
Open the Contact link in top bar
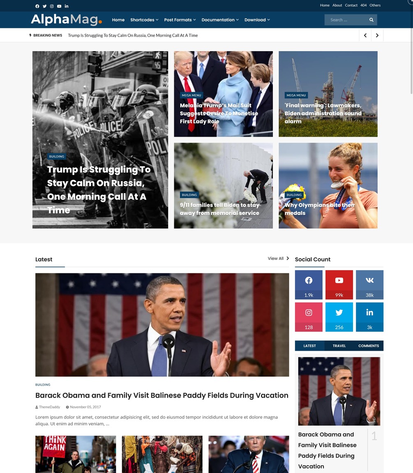click(x=351, y=5)
